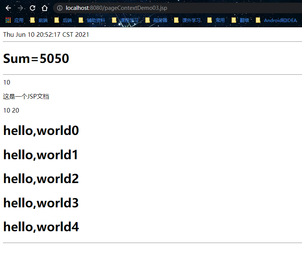
Task: Focus the address bar with localhost:8080 URL
Action: 177,8
